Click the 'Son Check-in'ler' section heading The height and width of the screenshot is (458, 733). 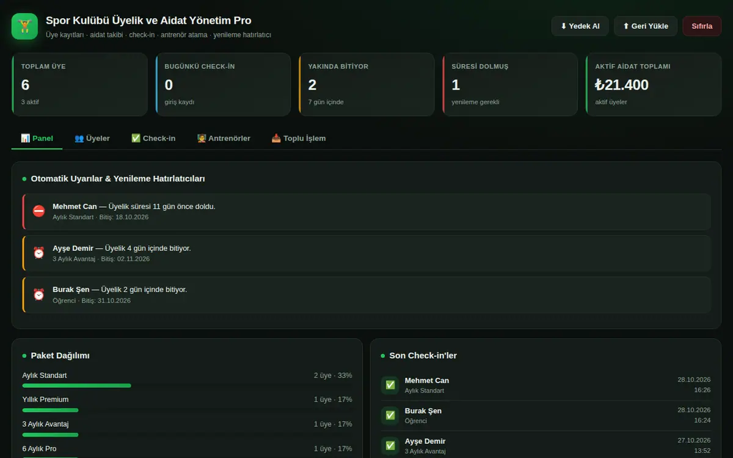423,355
